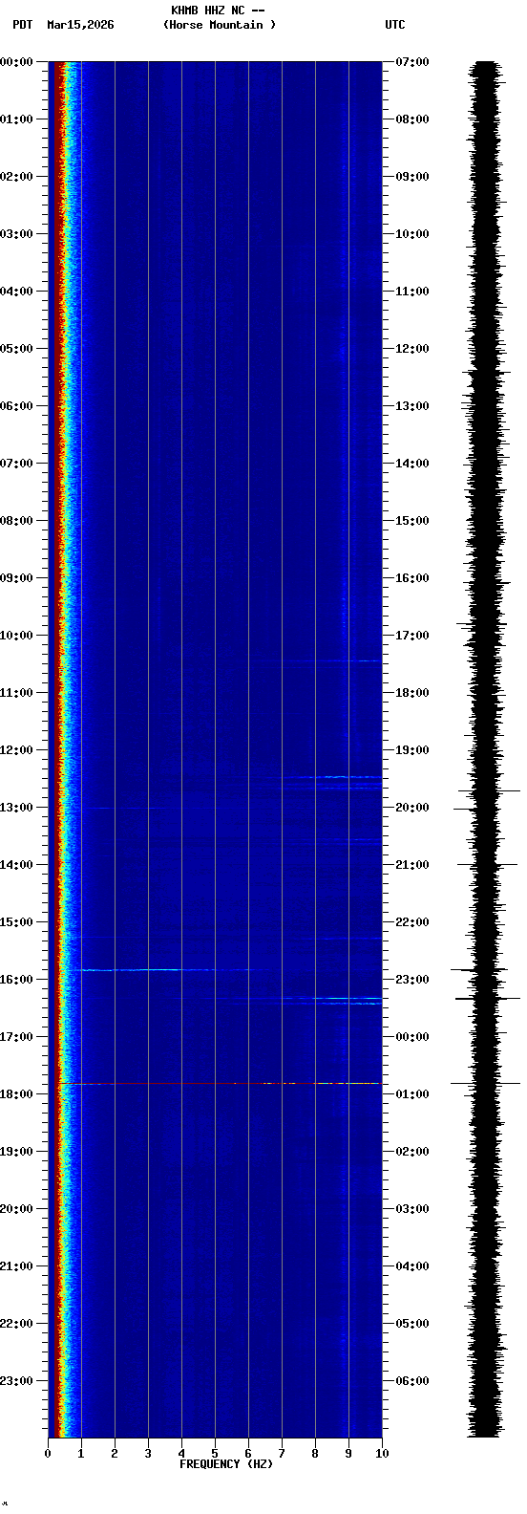Select the 01:00 PDT time label

click(x=16, y=119)
